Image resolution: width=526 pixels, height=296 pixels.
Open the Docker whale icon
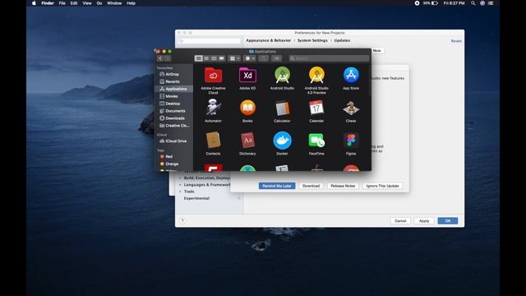pos(282,141)
